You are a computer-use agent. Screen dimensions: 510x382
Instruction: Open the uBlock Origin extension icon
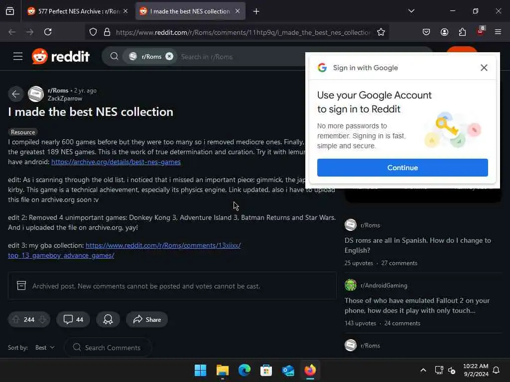[x=481, y=31]
